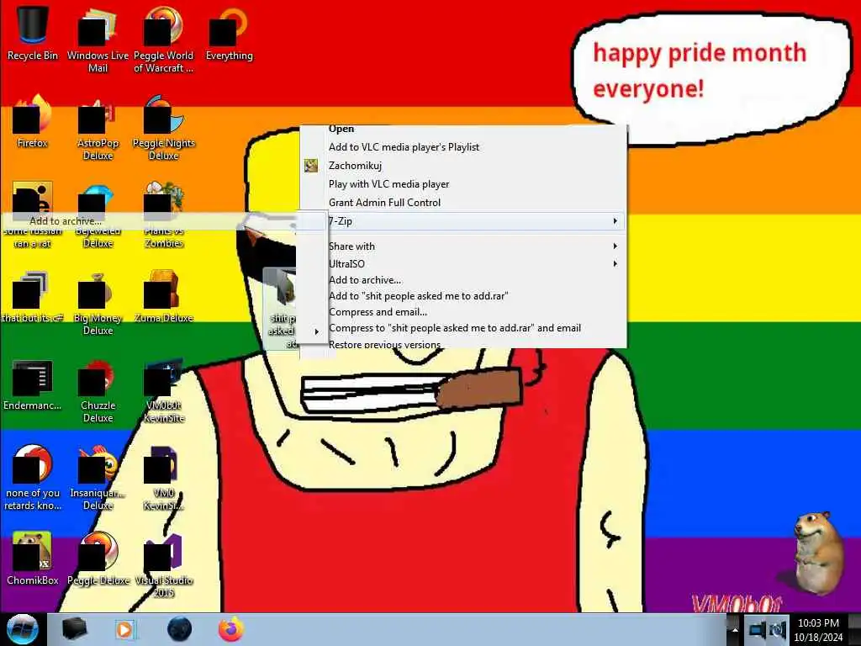
Task: Open the VM0 KevinSi... desktop icon
Action: [x=163, y=478]
